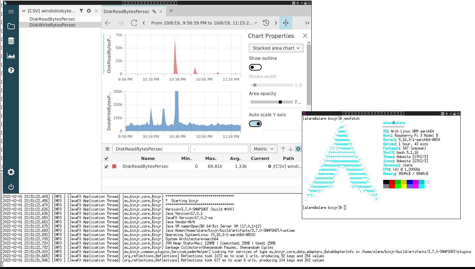
Task: Sort by the Max. column header
Action: 211,158
